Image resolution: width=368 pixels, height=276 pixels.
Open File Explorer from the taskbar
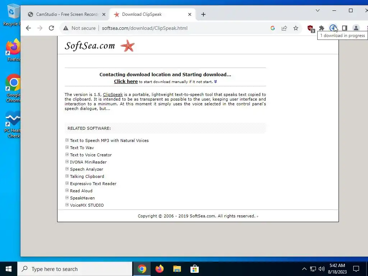(x=177, y=269)
